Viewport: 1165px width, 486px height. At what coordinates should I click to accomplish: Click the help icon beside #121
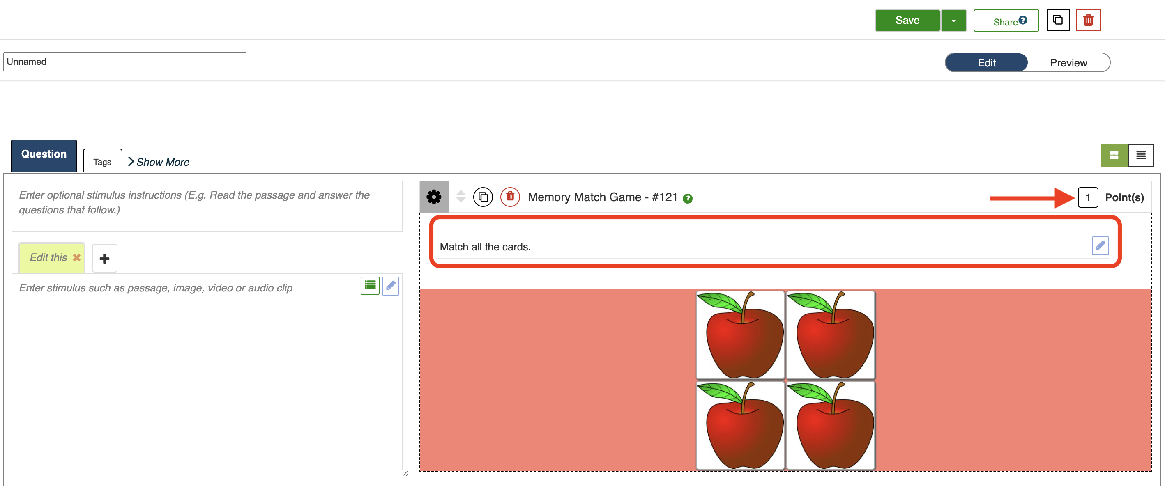click(687, 199)
